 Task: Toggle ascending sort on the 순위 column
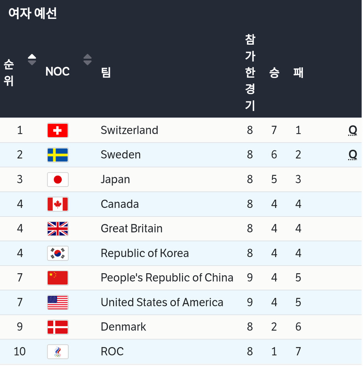tap(32, 56)
